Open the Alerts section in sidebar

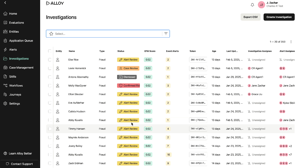pyautogui.click(x=13, y=50)
